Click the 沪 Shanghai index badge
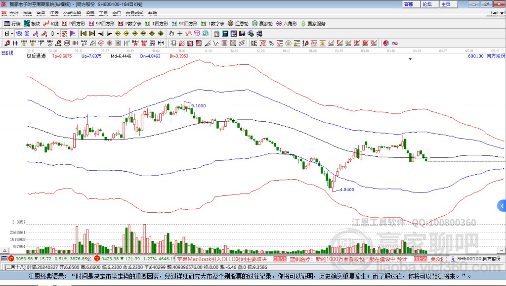This screenshot has width=506, height=286. click(x=12, y=258)
